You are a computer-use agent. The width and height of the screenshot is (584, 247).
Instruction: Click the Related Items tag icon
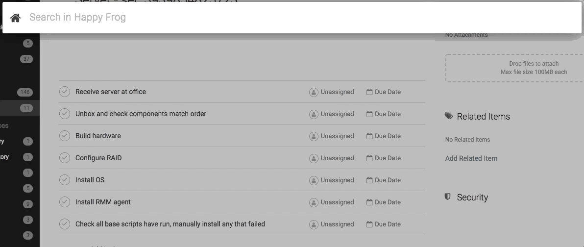(449, 116)
